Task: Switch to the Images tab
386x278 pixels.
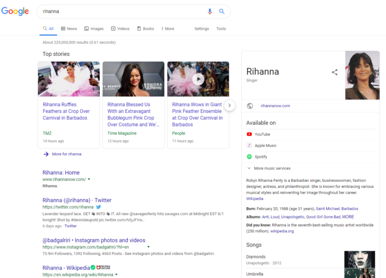Action: [x=94, y=29]
